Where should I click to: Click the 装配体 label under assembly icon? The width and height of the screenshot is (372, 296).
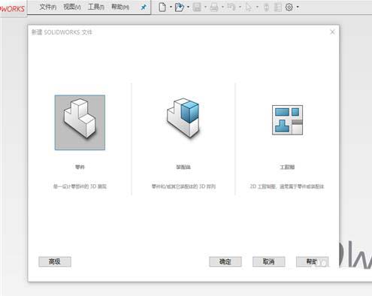(183, 167)
